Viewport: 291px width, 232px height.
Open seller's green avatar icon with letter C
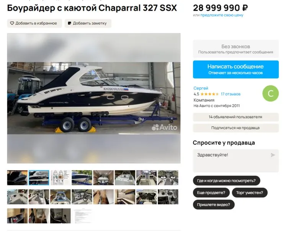270,93
